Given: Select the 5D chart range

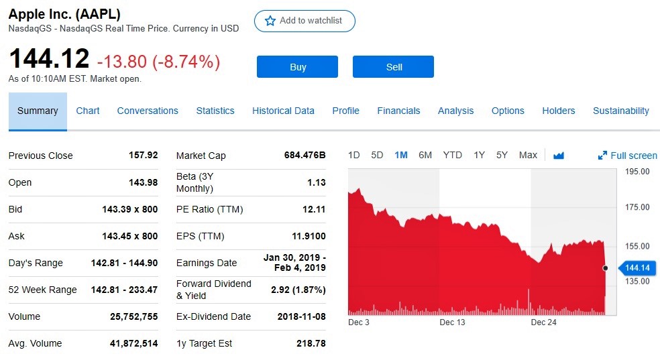Looking at the screenshot, I should [x=377, y=155].
